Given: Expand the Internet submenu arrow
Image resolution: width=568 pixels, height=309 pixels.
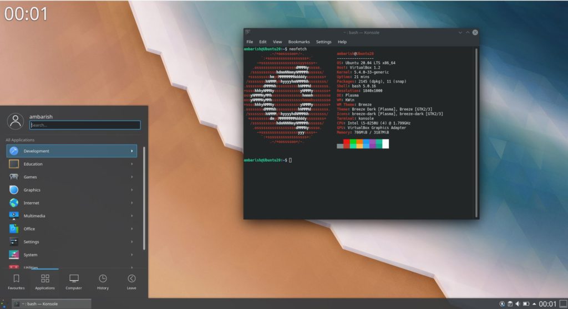Looking at the screenshot, I should click(x=132, y=203).
